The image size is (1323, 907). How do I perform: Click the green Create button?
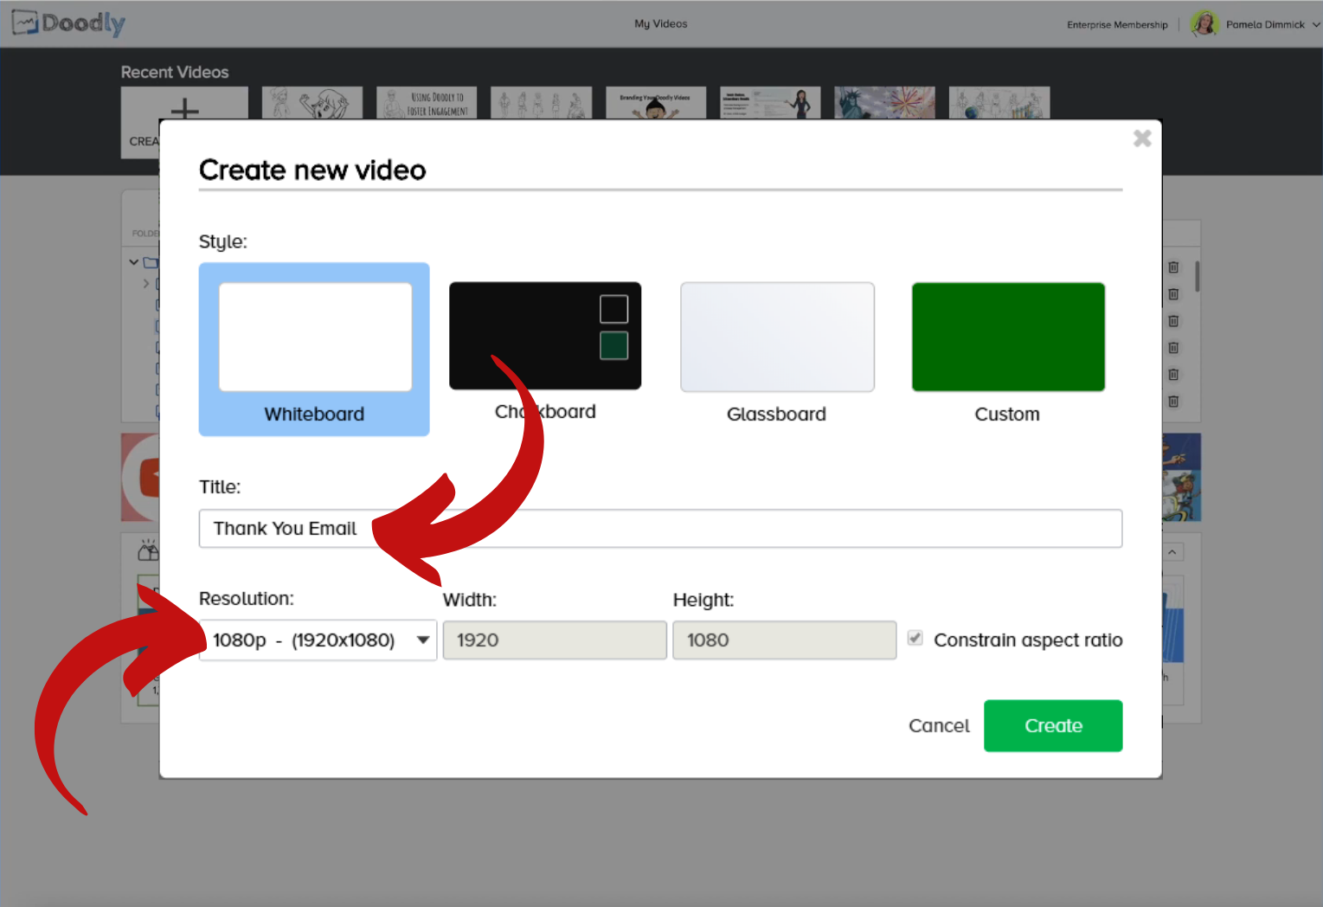(1053, 726)
